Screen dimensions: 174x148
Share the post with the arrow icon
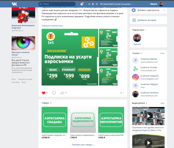[x=62, y=93]
